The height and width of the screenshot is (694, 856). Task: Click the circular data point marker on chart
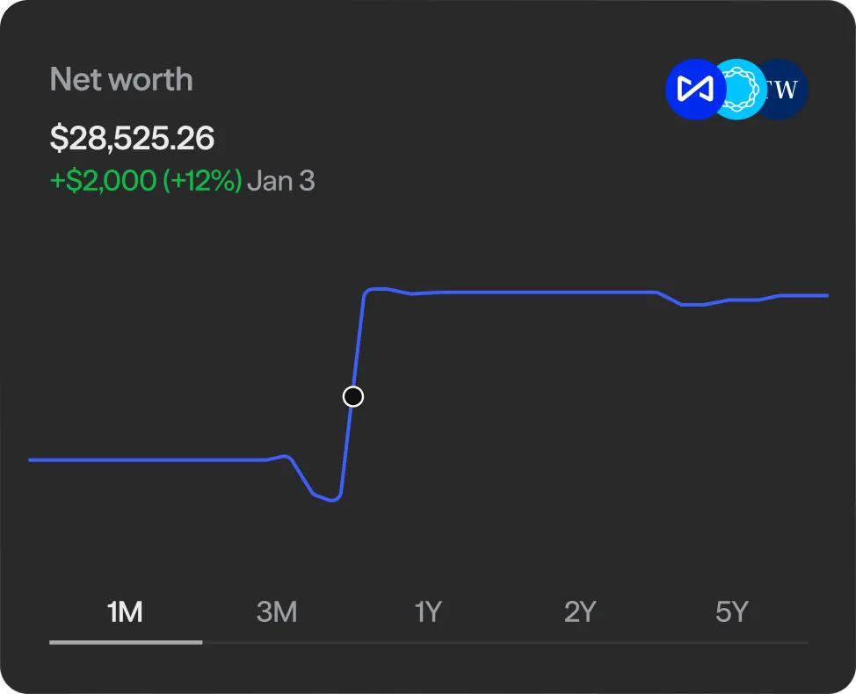pyautogui.click(x=352, y=397)
